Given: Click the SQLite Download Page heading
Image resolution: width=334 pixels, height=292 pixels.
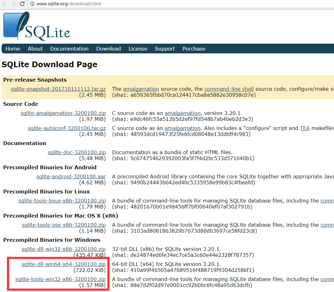Looking at the screenshot, I should coord(49,64).
